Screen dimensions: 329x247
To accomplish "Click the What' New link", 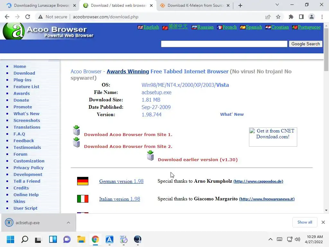I will (x=232, y=114).
